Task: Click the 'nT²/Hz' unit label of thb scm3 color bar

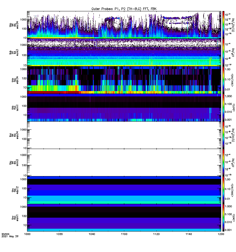Action: click(x=234, y=52)
